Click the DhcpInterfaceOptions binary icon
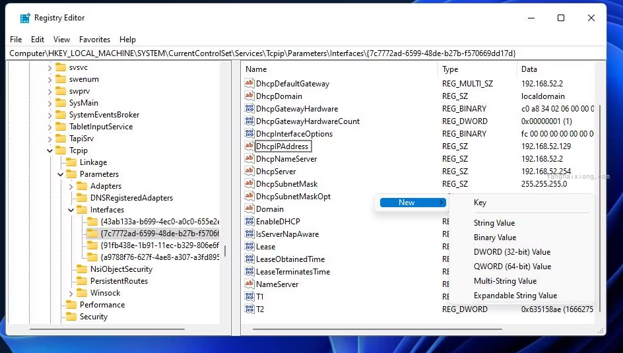The image size is (623, 353). click(249, 133)
